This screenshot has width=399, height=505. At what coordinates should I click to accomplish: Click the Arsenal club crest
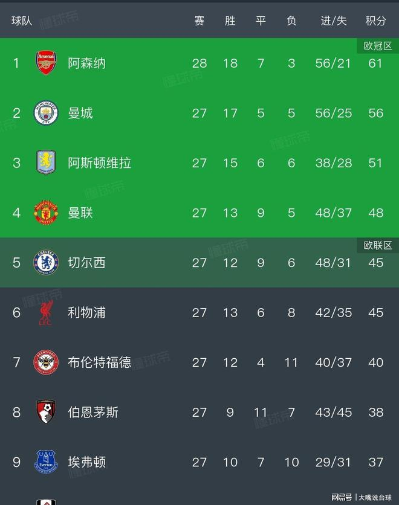(x=46, y=63)
